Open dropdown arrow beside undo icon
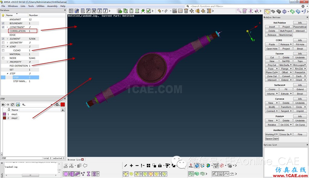The image size is (309, 178). (163, 11)
